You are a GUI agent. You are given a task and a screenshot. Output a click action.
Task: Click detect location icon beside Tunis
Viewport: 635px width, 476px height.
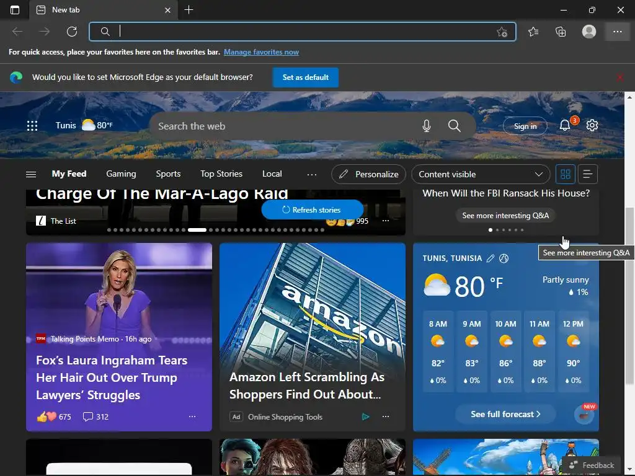(x=504, y=258)
